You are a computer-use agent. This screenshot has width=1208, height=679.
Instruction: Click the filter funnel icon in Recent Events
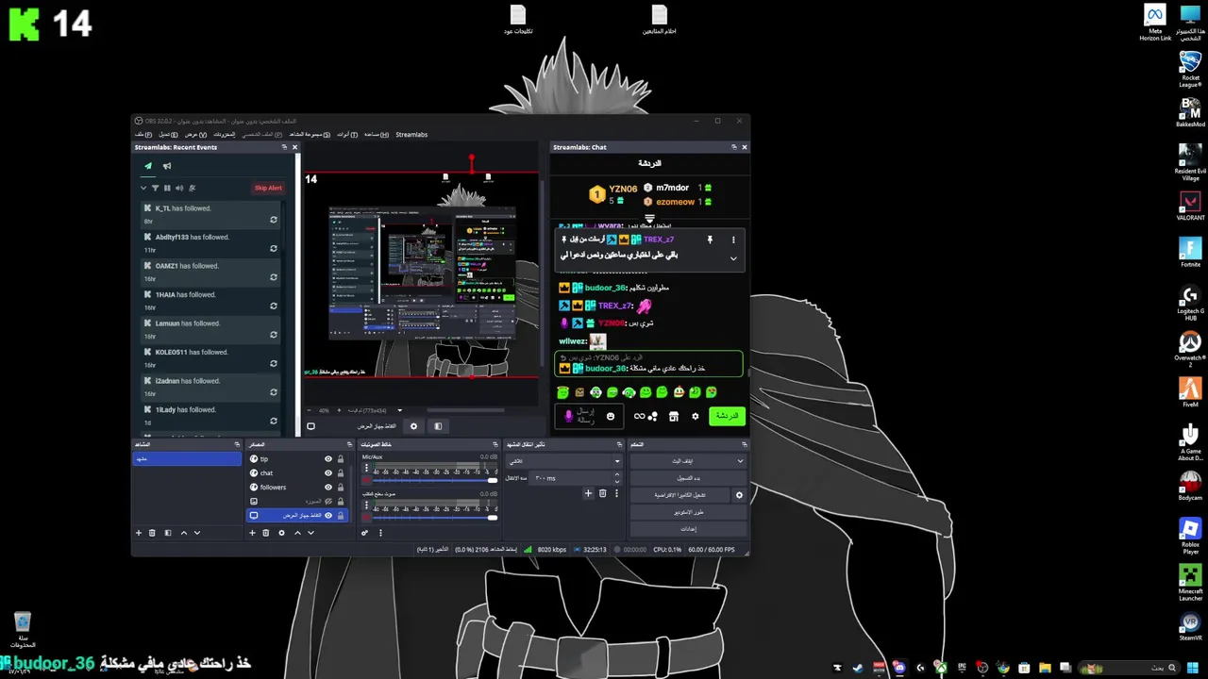pyautogui.click(x=156, y=188)
